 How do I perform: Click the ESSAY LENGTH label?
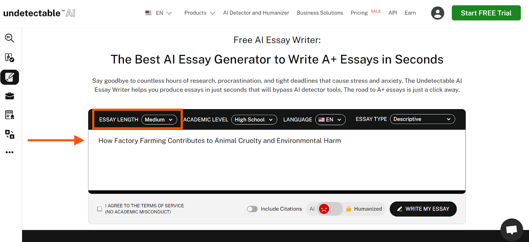119,120
